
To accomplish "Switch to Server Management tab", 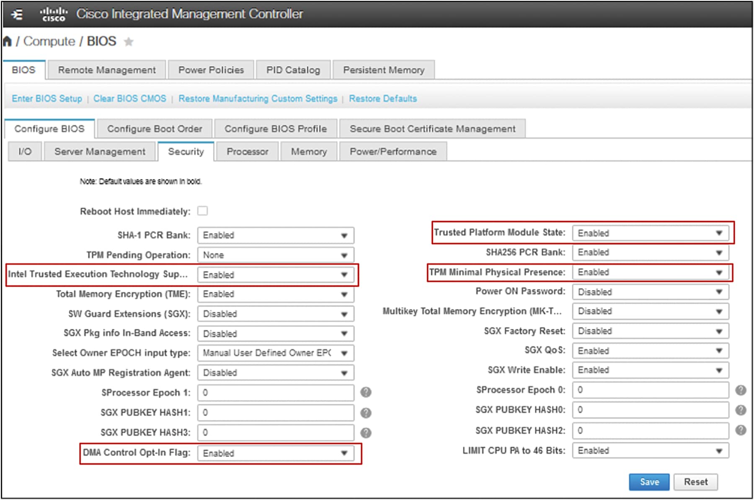I will point(100,151).
